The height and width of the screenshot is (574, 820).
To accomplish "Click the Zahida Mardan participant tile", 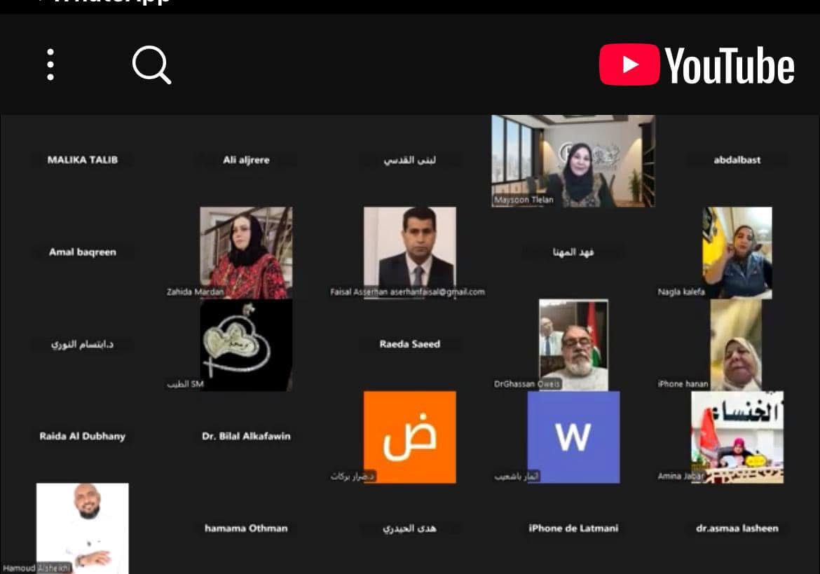I will [x=246, y=252].
